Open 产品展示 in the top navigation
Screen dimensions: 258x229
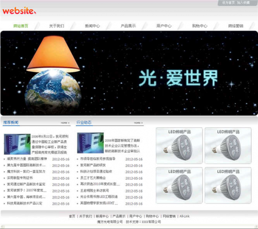click(x=128, y=26)
